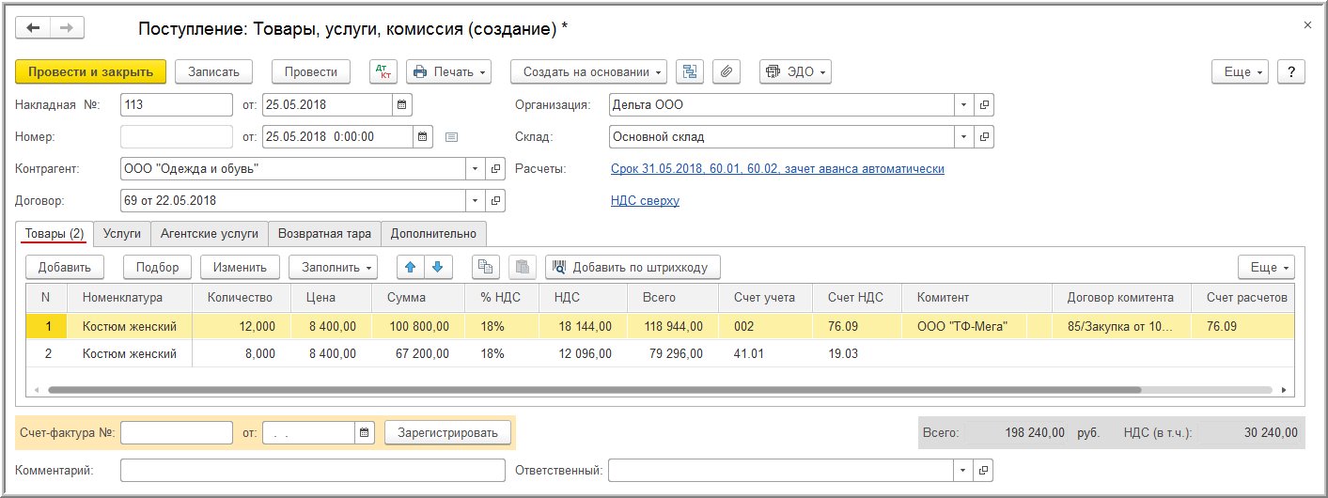Viewport: 1328px width, 498px height.
Task: Click the paperclip attached files icon
Action: coord(726,71)
